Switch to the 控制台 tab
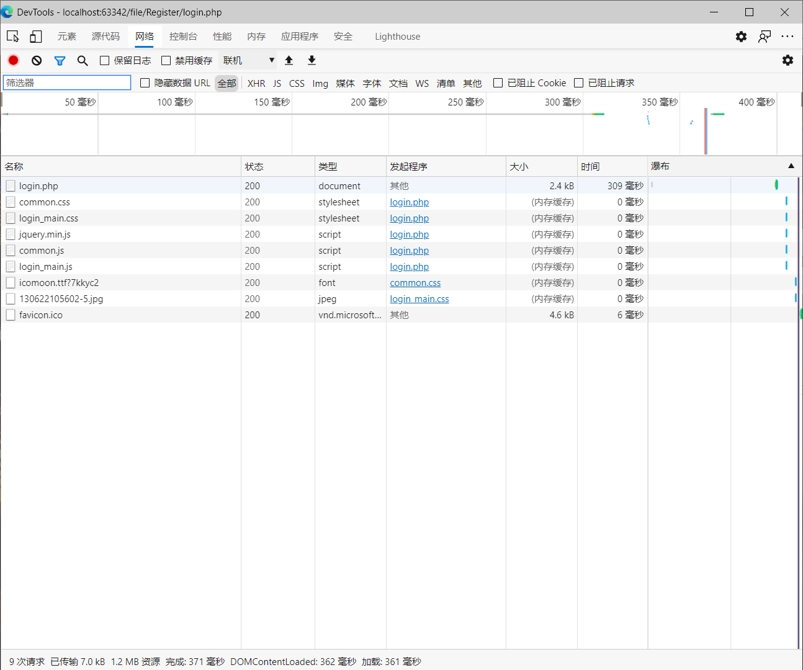The image size is (803, 670). tap(183, 37)
